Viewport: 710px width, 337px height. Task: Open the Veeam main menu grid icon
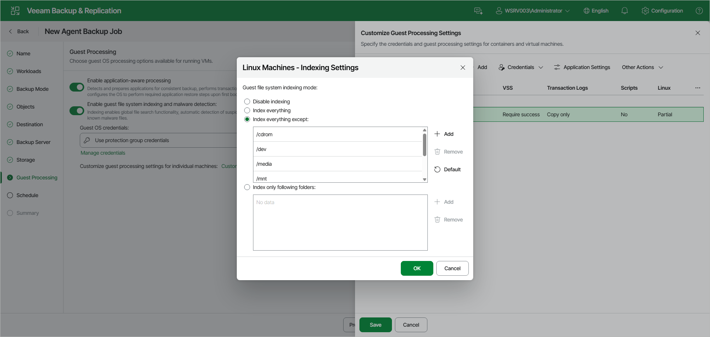pos(15,11)
